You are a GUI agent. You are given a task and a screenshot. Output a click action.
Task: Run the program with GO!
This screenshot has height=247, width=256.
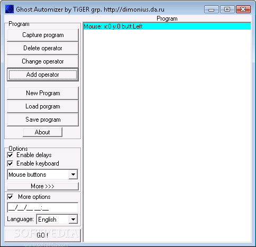pyautogui.click(x=42, y=235)
